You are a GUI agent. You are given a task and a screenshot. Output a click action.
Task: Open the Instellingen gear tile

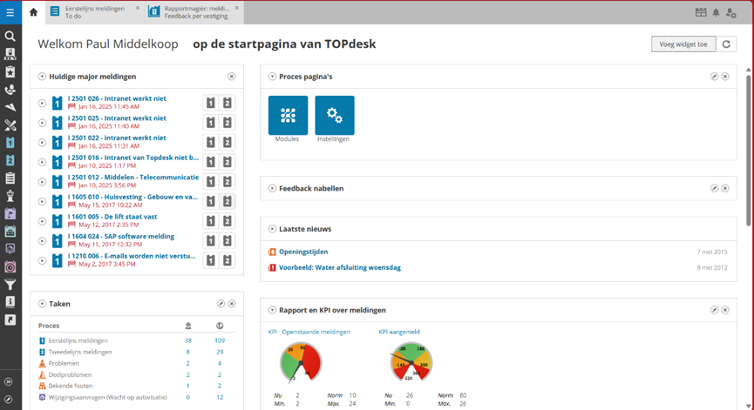pos(334,115)
